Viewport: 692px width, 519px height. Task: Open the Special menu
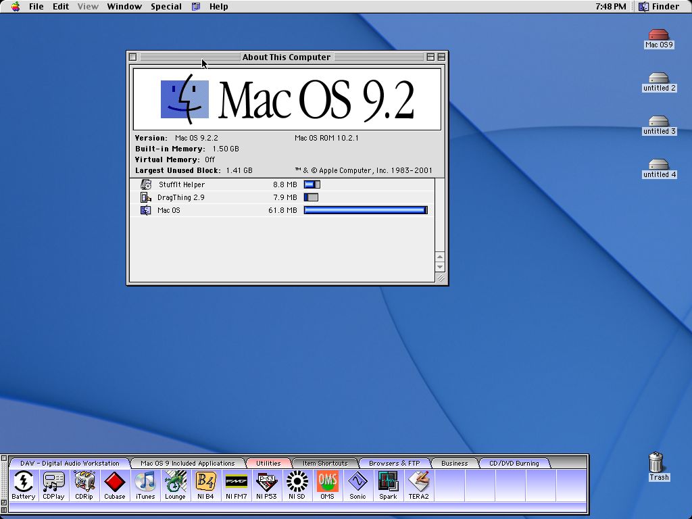166,7
